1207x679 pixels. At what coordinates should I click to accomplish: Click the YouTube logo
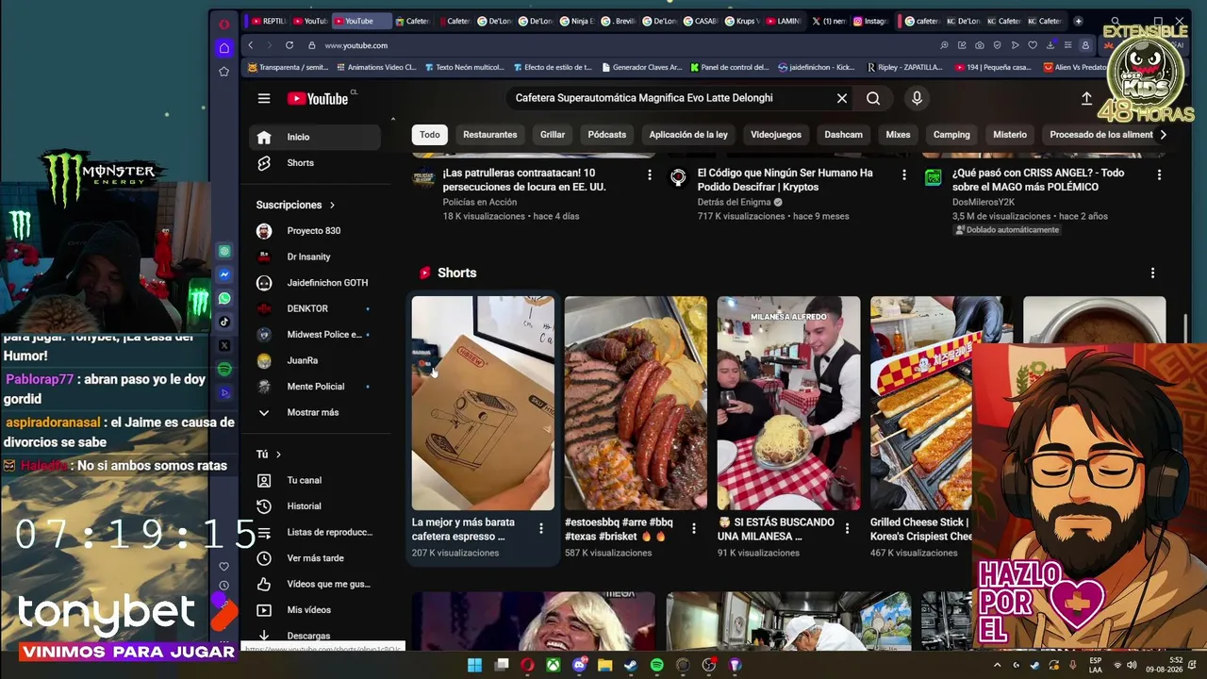click(x=318, y=98)
